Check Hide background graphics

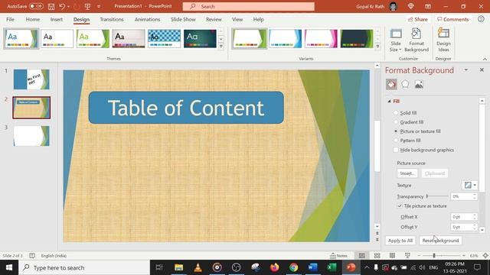(396, 150)
